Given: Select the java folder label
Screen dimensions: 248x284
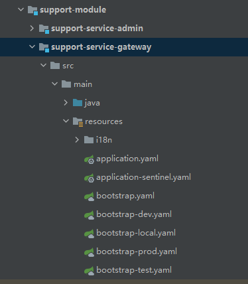Looking at the screenshot, I should coord(92,104).
